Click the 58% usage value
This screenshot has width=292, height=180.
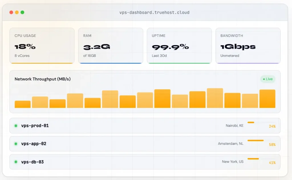(x=272, y=144)
